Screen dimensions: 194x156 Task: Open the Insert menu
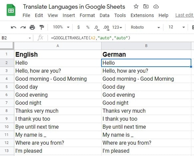pyautogui.click(x=69, y=15)
